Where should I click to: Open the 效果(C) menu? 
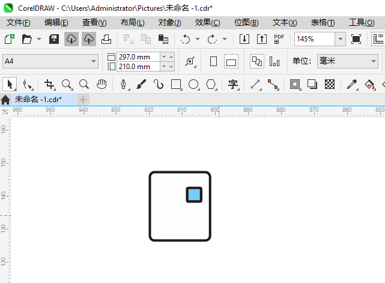click(x=207, y=23)
